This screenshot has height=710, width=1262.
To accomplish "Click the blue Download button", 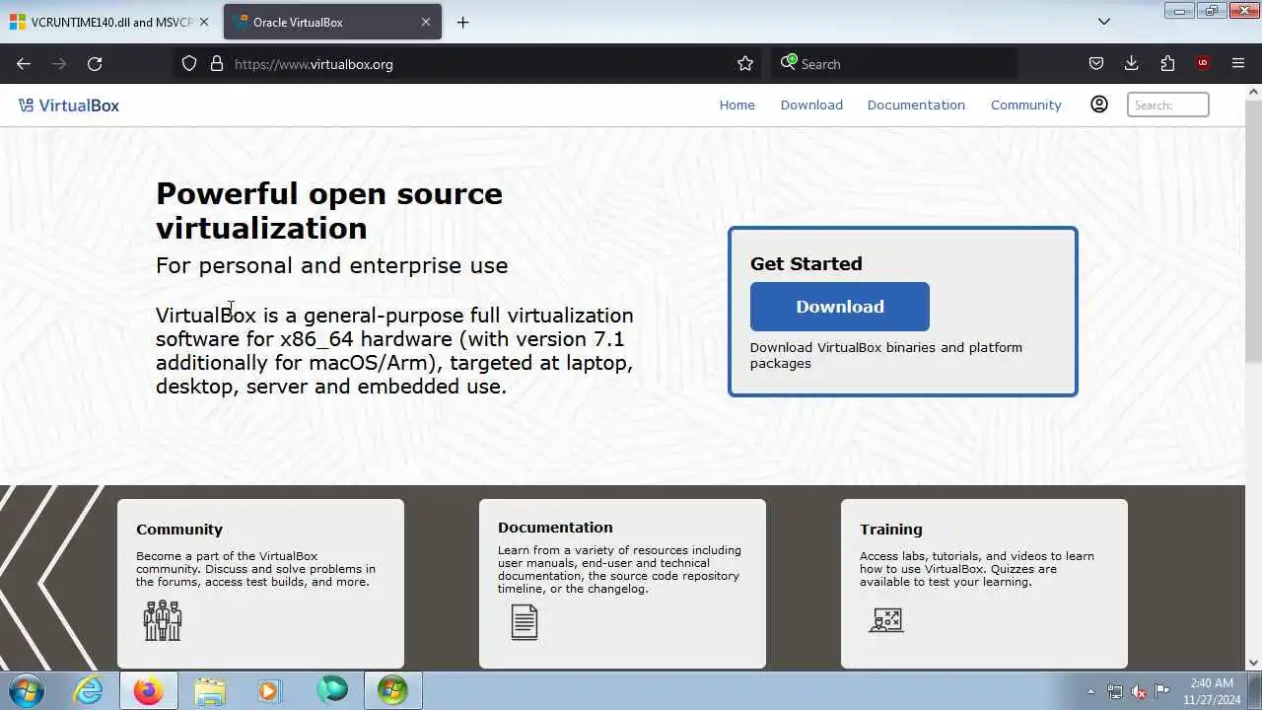I will (x=839, y=307).
